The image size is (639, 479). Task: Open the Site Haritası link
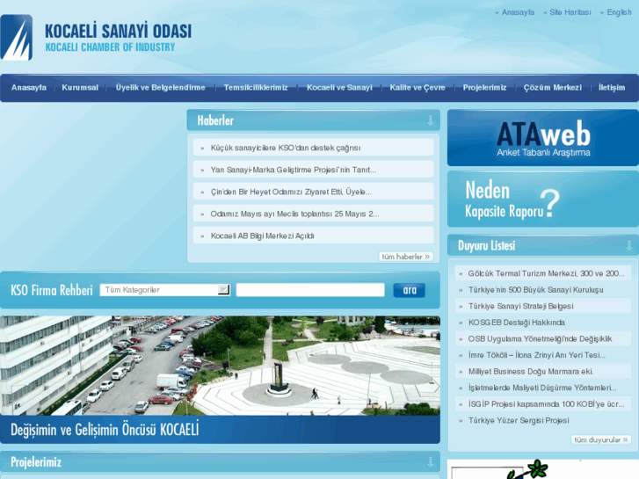coord(570,12)
